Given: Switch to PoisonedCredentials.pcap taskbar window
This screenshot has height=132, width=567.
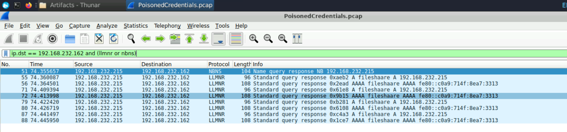Looking at the screenshot, I should pos(170,5).
